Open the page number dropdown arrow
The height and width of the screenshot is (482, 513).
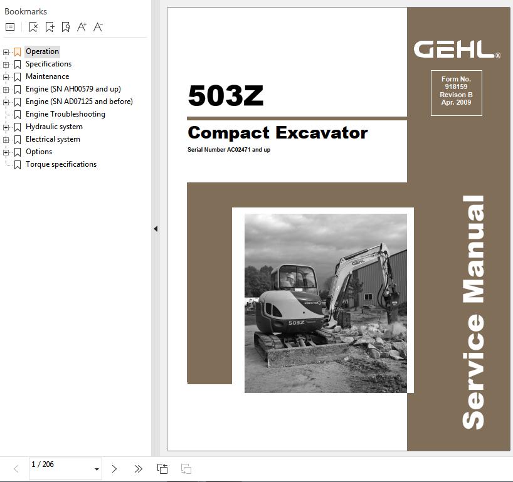97,469
